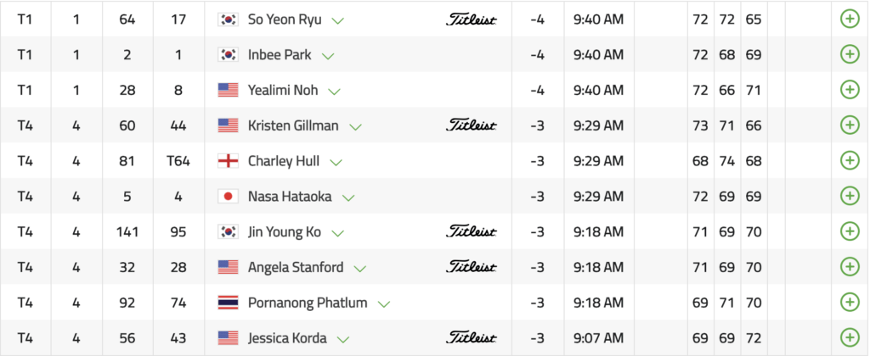Click the Titleist logo beside Kristen Gillman
The width and height of the screenshot is (870, 356).
pos(472,125)
